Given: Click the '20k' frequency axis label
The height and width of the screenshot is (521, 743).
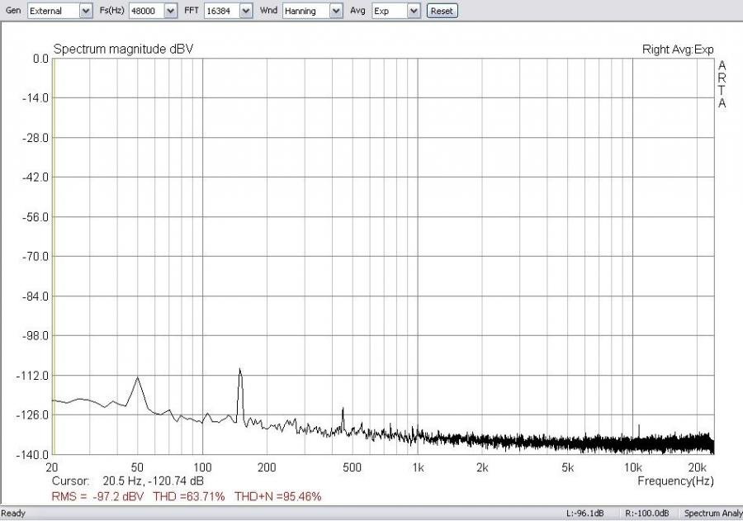Looking at the screenshot, I should pyautogui.click(x=697, y=468).
